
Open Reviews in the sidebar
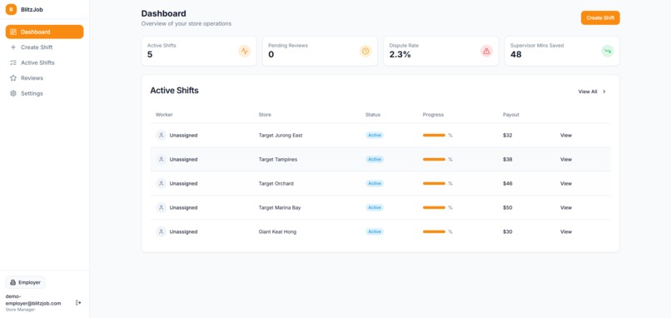(44, 78)
